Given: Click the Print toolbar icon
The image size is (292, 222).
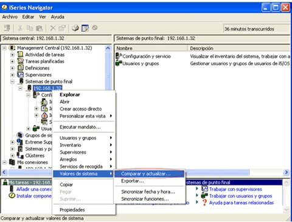Looking at the screenshot, I should tap(75, 28).
